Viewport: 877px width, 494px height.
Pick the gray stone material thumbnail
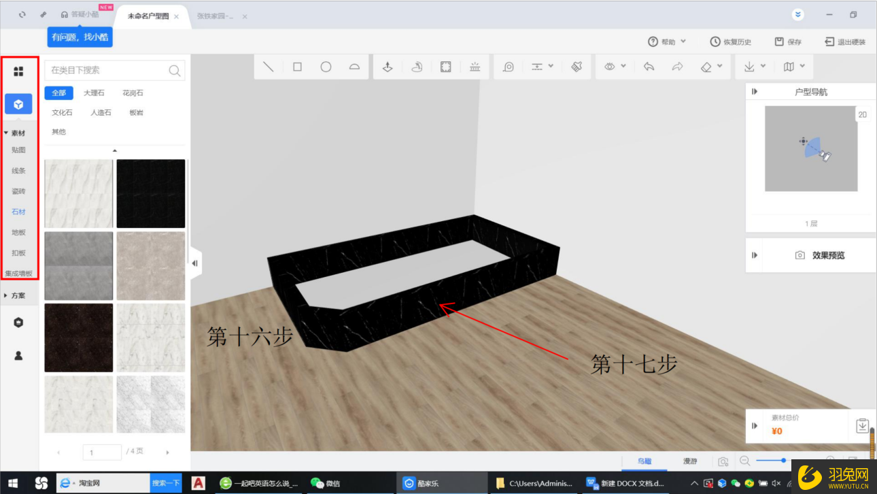79,265
